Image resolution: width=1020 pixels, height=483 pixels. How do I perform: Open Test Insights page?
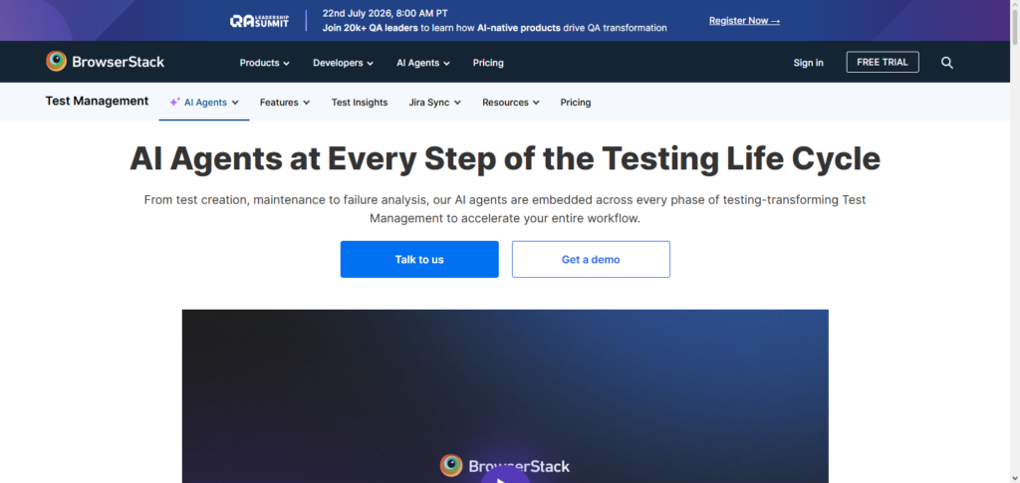click(360, 102)
